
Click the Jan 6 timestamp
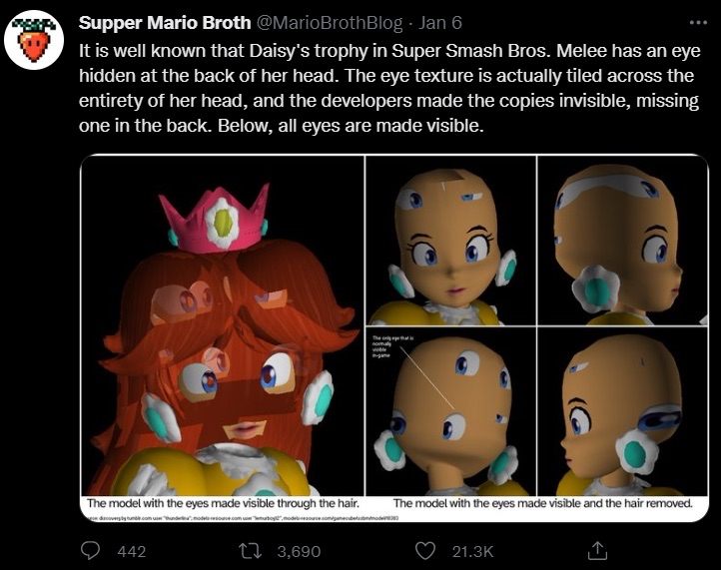[x=439, y=23]
